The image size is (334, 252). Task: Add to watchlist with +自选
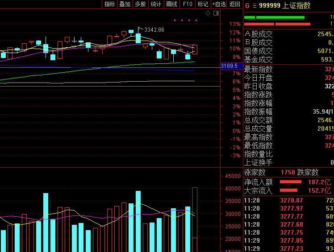point(219,4)
